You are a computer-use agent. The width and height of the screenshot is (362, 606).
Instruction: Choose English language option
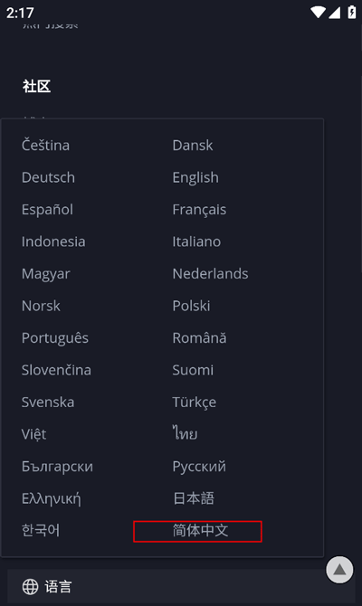[x=195, y=177]
